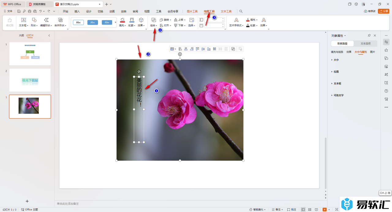The height and width of the screenshot is (212, 392).
Task: Click the search magnifier icon in ribbon
Action: (x=241, y=11)
